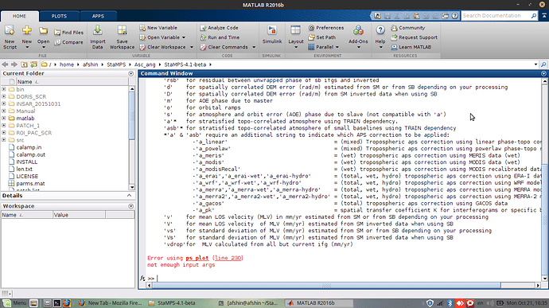Select StaMPS in the path bar

(x=116, y=64)
